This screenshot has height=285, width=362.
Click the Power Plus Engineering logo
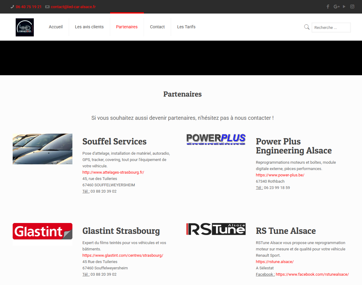tap(216, 139)
